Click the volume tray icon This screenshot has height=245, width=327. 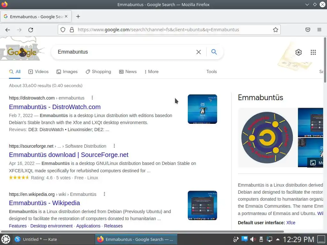253,239
